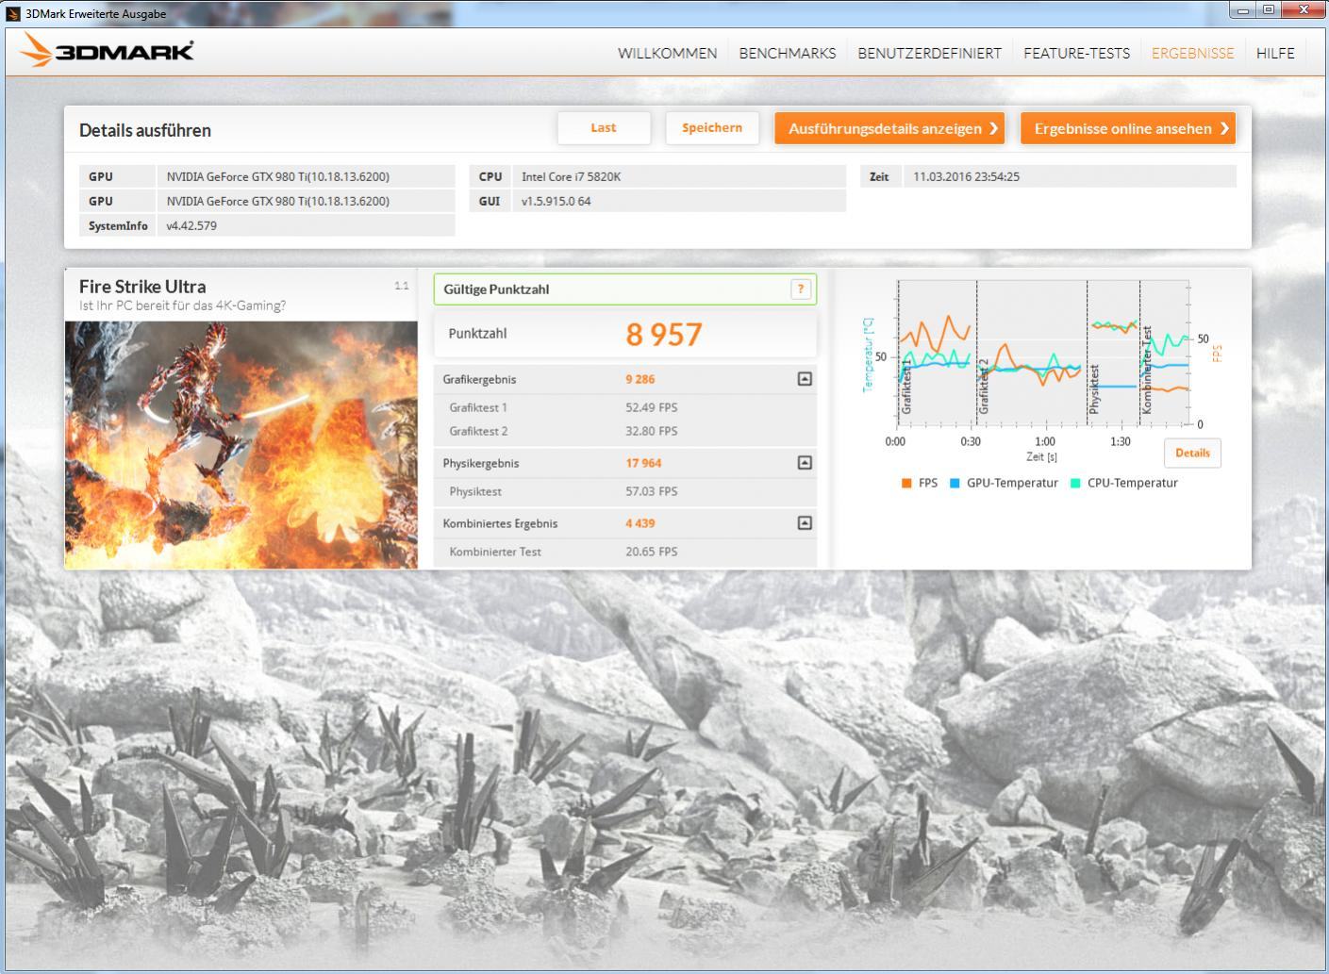Click the Last button

(x=604, y=128)
